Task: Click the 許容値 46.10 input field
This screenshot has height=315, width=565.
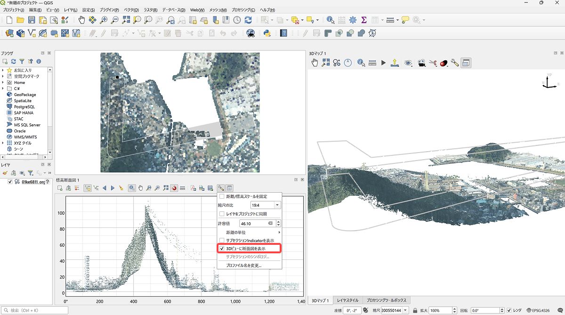Action: (x=257, y=223)
